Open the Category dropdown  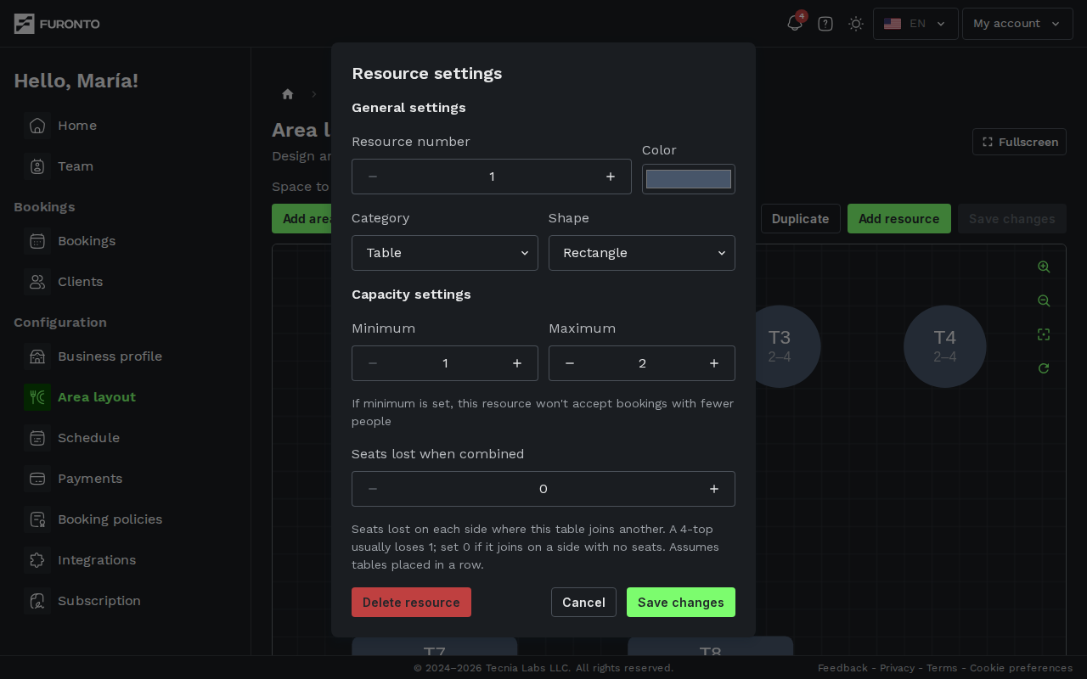[x=445, y=253]
